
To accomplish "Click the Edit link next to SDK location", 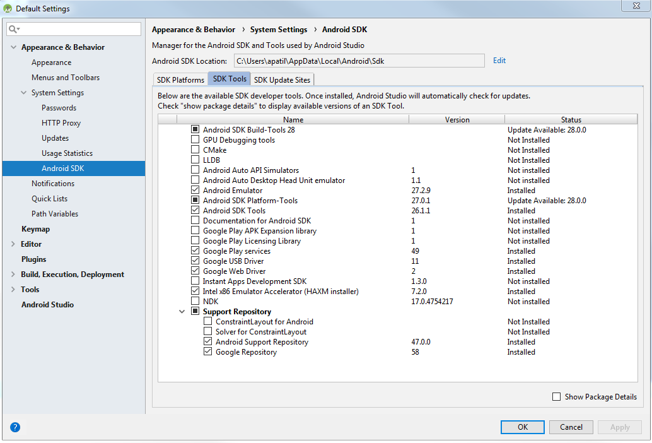I will coord(499,60).
